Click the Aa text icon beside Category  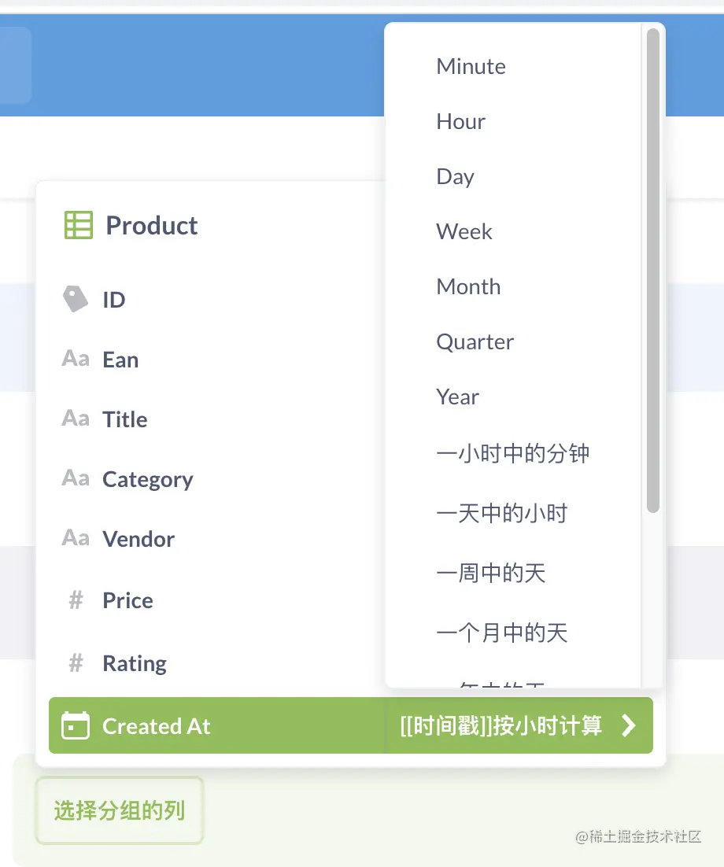point(76,478)
